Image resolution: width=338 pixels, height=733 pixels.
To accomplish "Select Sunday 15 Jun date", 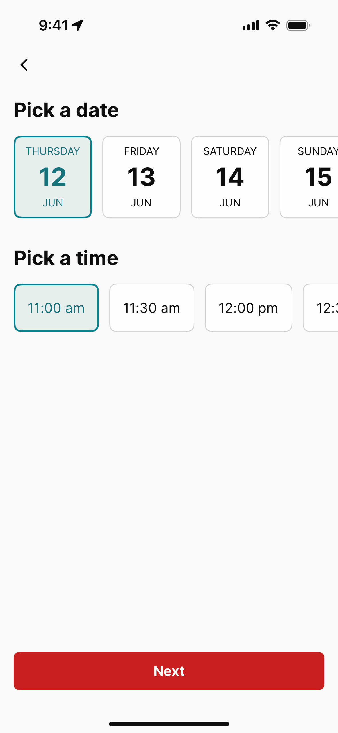I will coord(312,177).
